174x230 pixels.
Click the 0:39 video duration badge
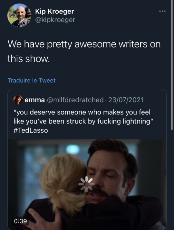[x=21, y=221]
